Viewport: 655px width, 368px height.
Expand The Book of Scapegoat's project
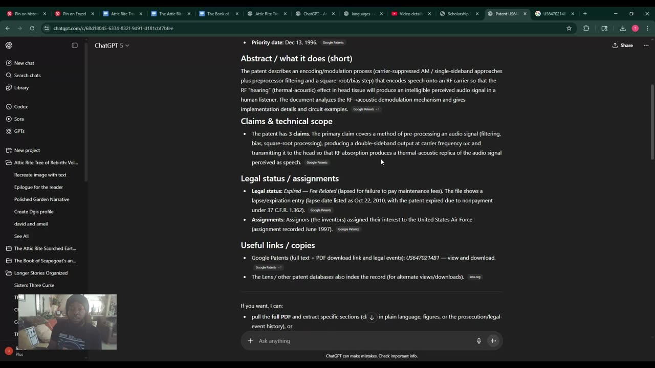(x=42, y=261)
